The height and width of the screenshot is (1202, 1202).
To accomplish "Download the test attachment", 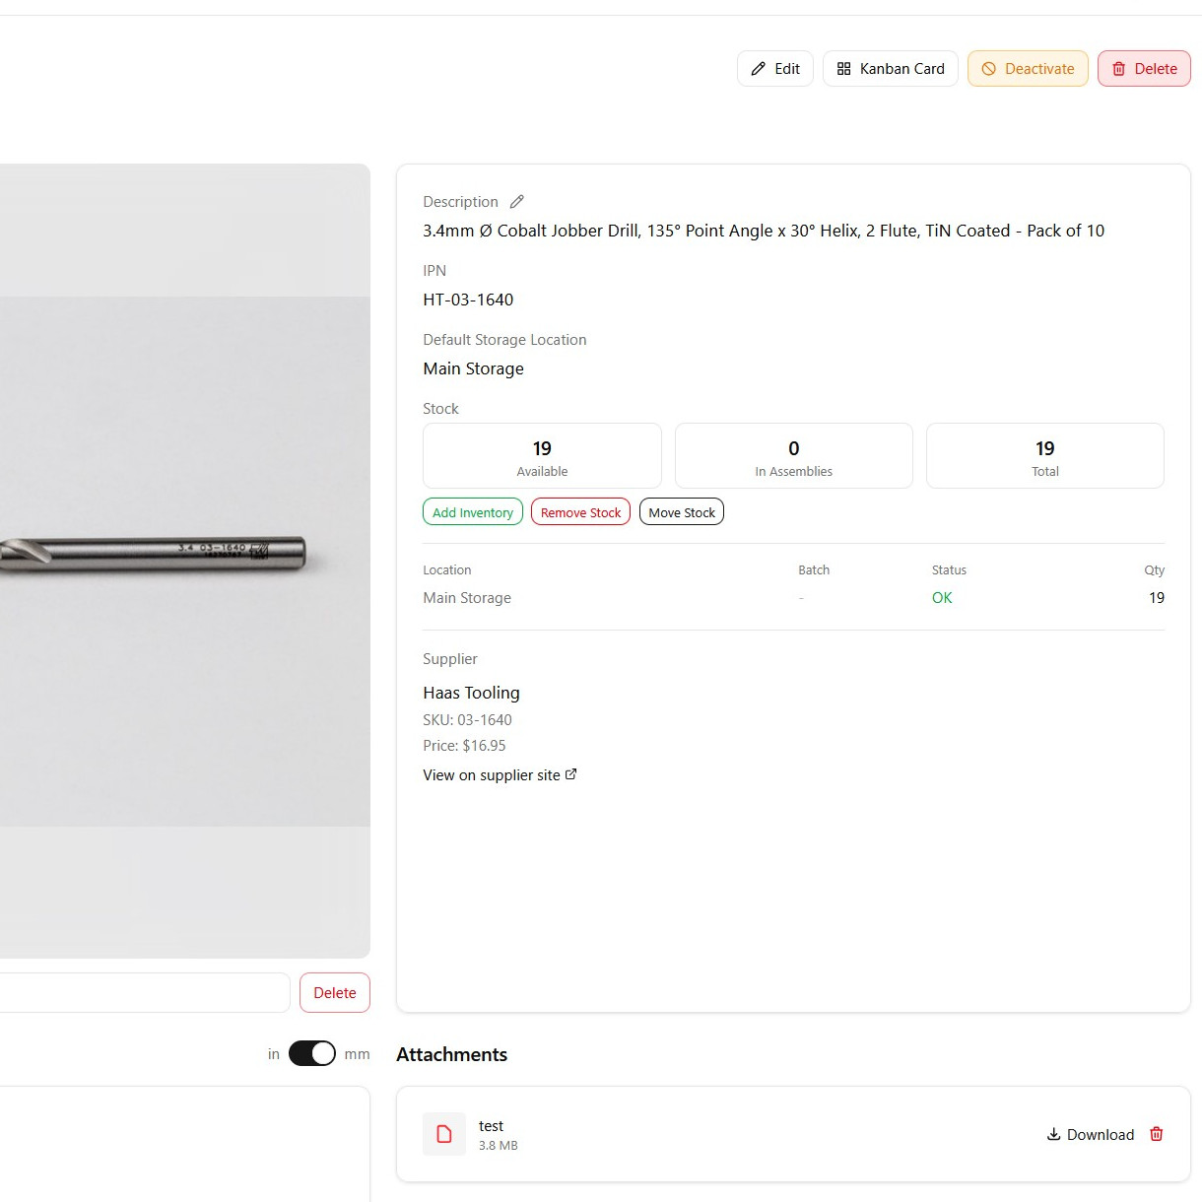I will (x=1091, y=1134).
